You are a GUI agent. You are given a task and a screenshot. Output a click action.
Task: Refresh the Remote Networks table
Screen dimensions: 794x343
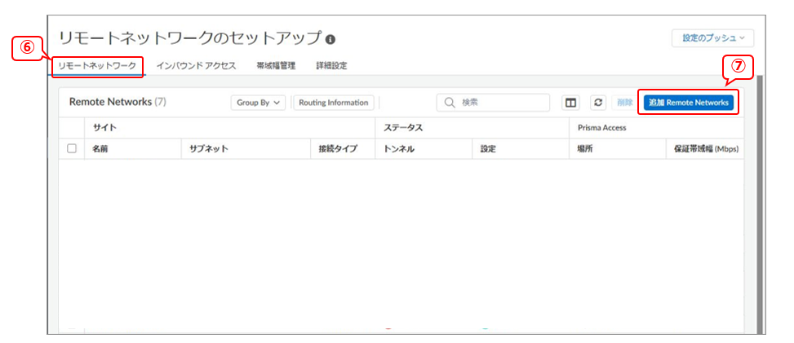click(x=598, y=103)
